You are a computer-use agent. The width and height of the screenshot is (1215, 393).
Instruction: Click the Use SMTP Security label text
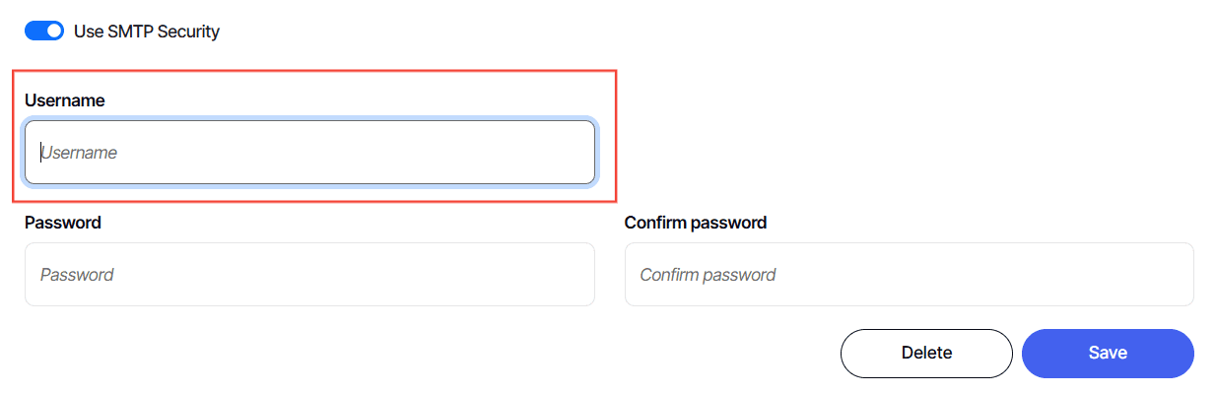(x=147, y=32)
